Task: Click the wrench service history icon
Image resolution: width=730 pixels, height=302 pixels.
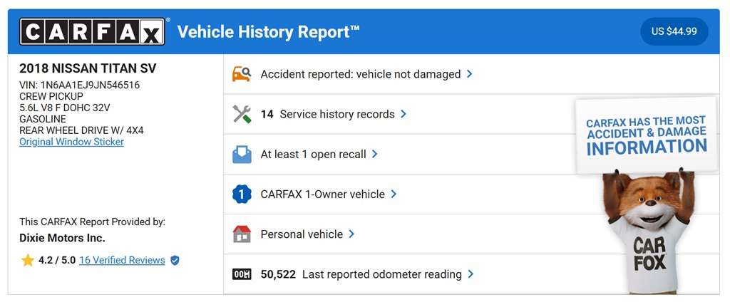Action: [x=242, y=114]
